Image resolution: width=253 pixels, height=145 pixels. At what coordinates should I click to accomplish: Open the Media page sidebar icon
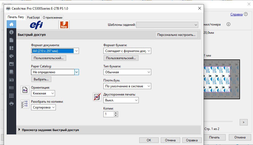click(11, 40)
